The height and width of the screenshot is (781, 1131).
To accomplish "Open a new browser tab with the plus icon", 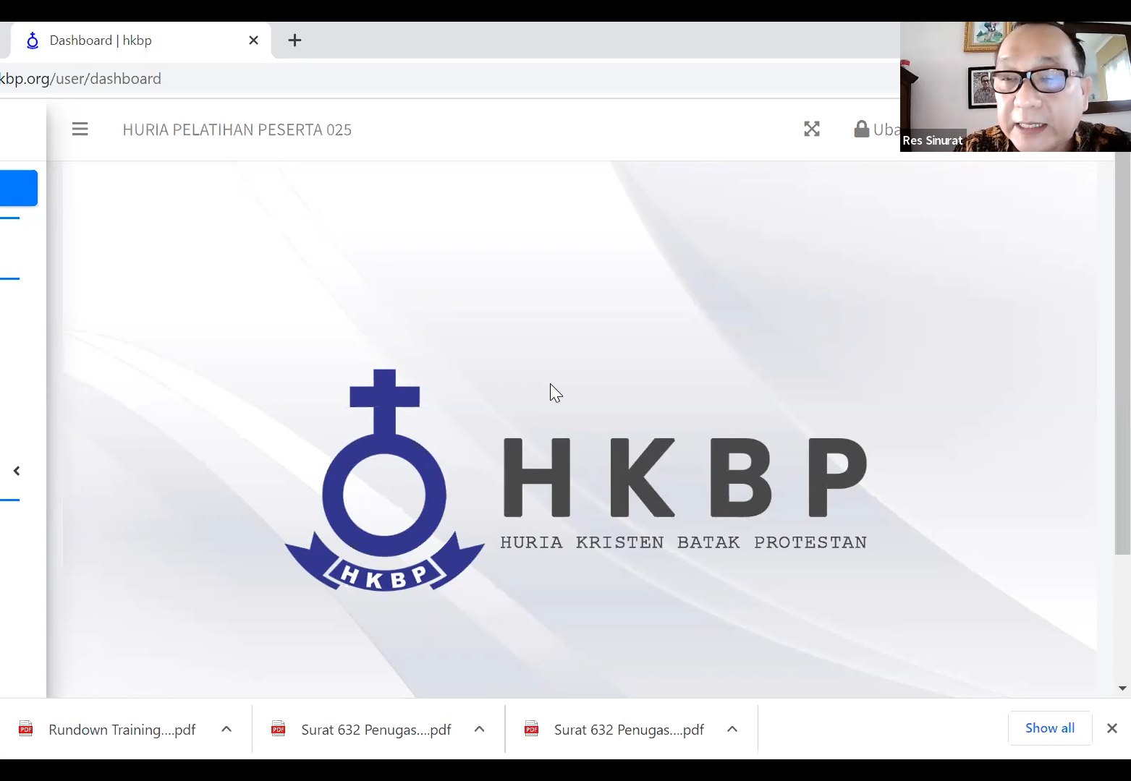I will click(x=295, y=40).
